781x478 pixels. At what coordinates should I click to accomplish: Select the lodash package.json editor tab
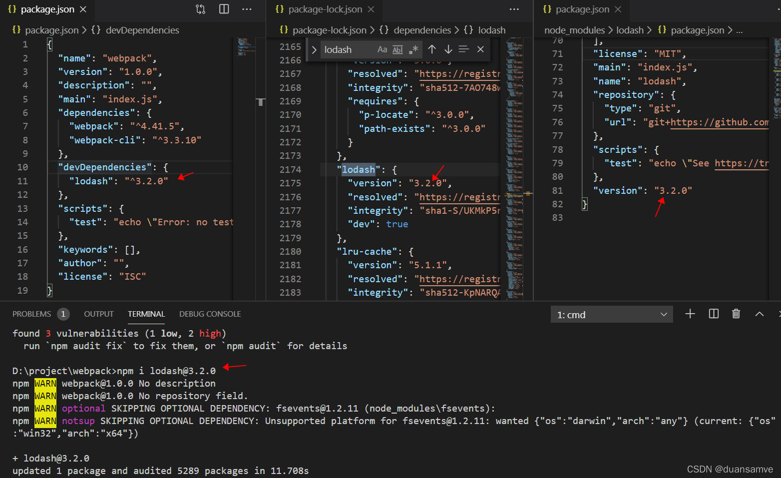[x=582, y=9]
